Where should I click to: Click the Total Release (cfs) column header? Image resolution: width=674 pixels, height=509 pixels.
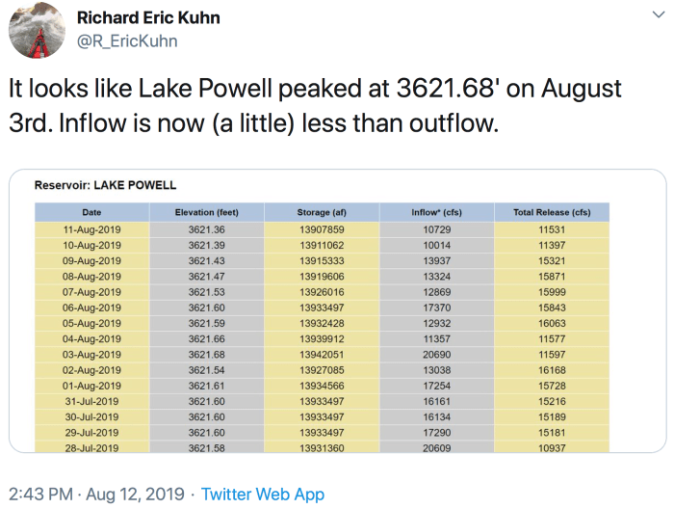[552, 212]
